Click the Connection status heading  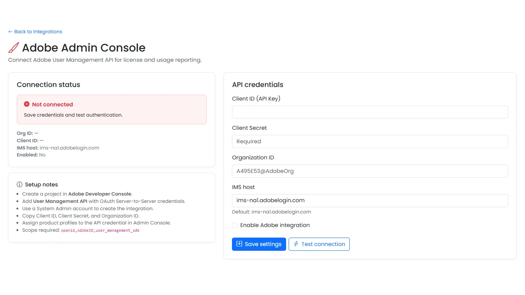click(48, 85)
